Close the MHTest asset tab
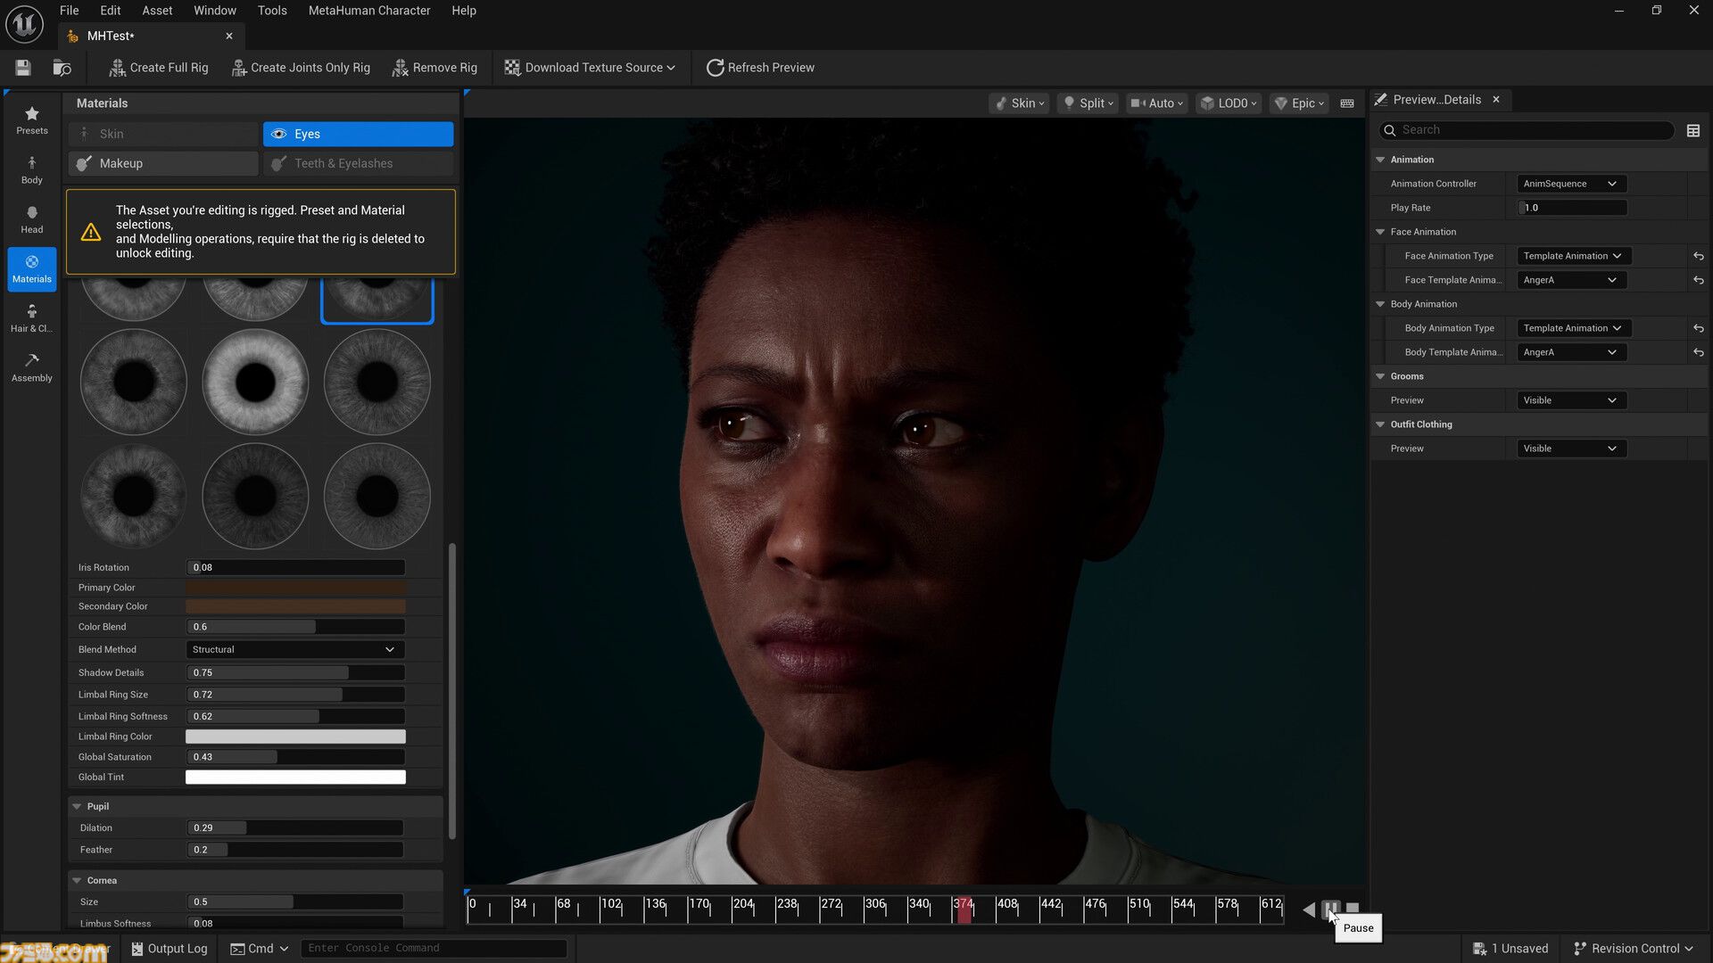This screenshot has width=1713, height=963. click(229, 36)
